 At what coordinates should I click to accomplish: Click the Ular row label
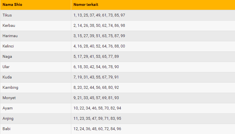coord(6,67)
